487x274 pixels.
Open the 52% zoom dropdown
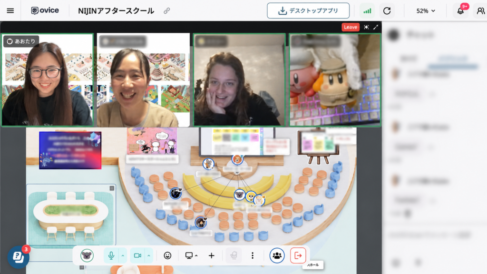(426, 11)
